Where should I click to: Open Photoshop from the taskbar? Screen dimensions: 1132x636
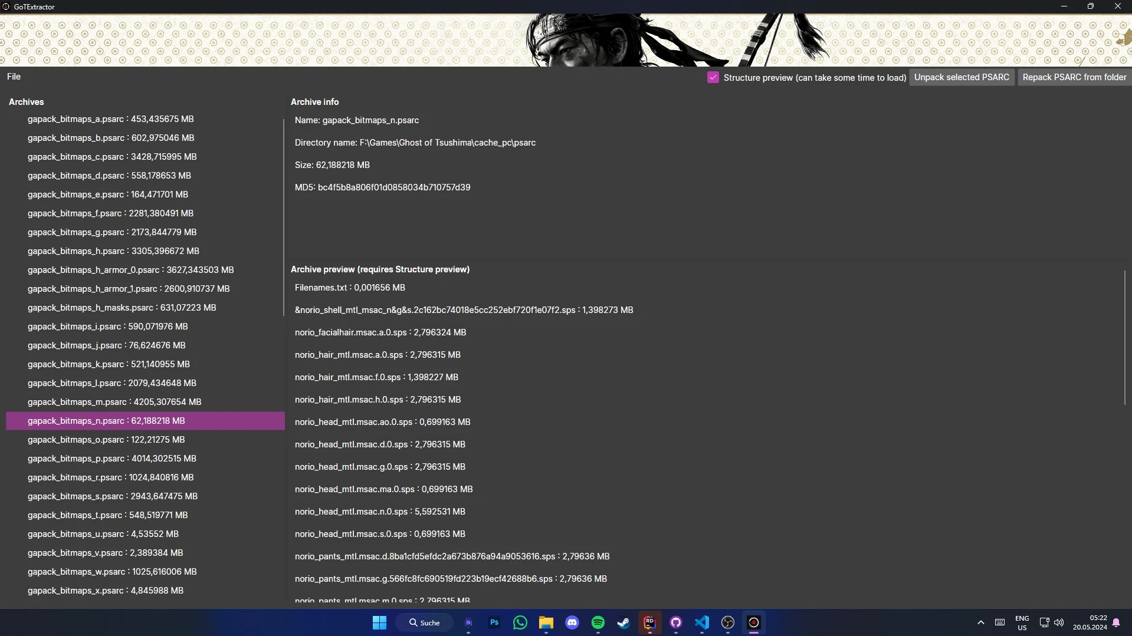(x=494, y=622)
